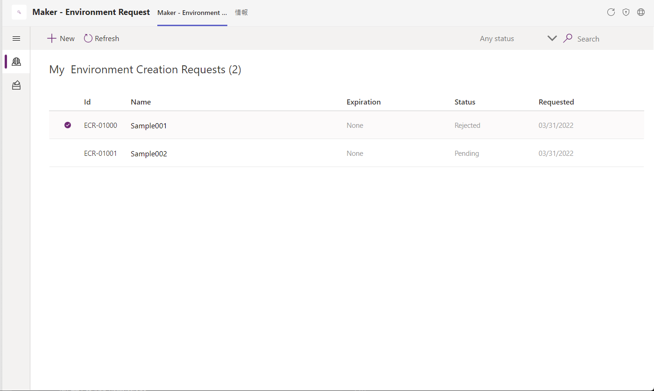Open the Sample002 request

(149, 154)
